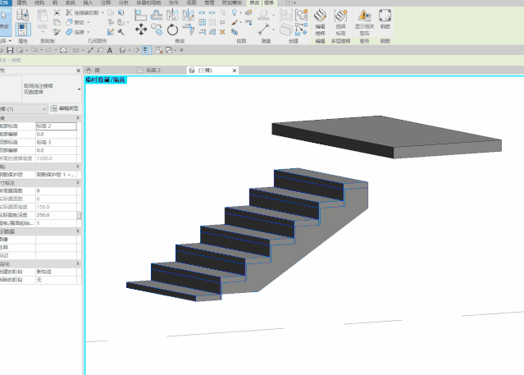
Task: Click the 显示相关警告 Show Warnings button
Action: [x=365, y=22]
